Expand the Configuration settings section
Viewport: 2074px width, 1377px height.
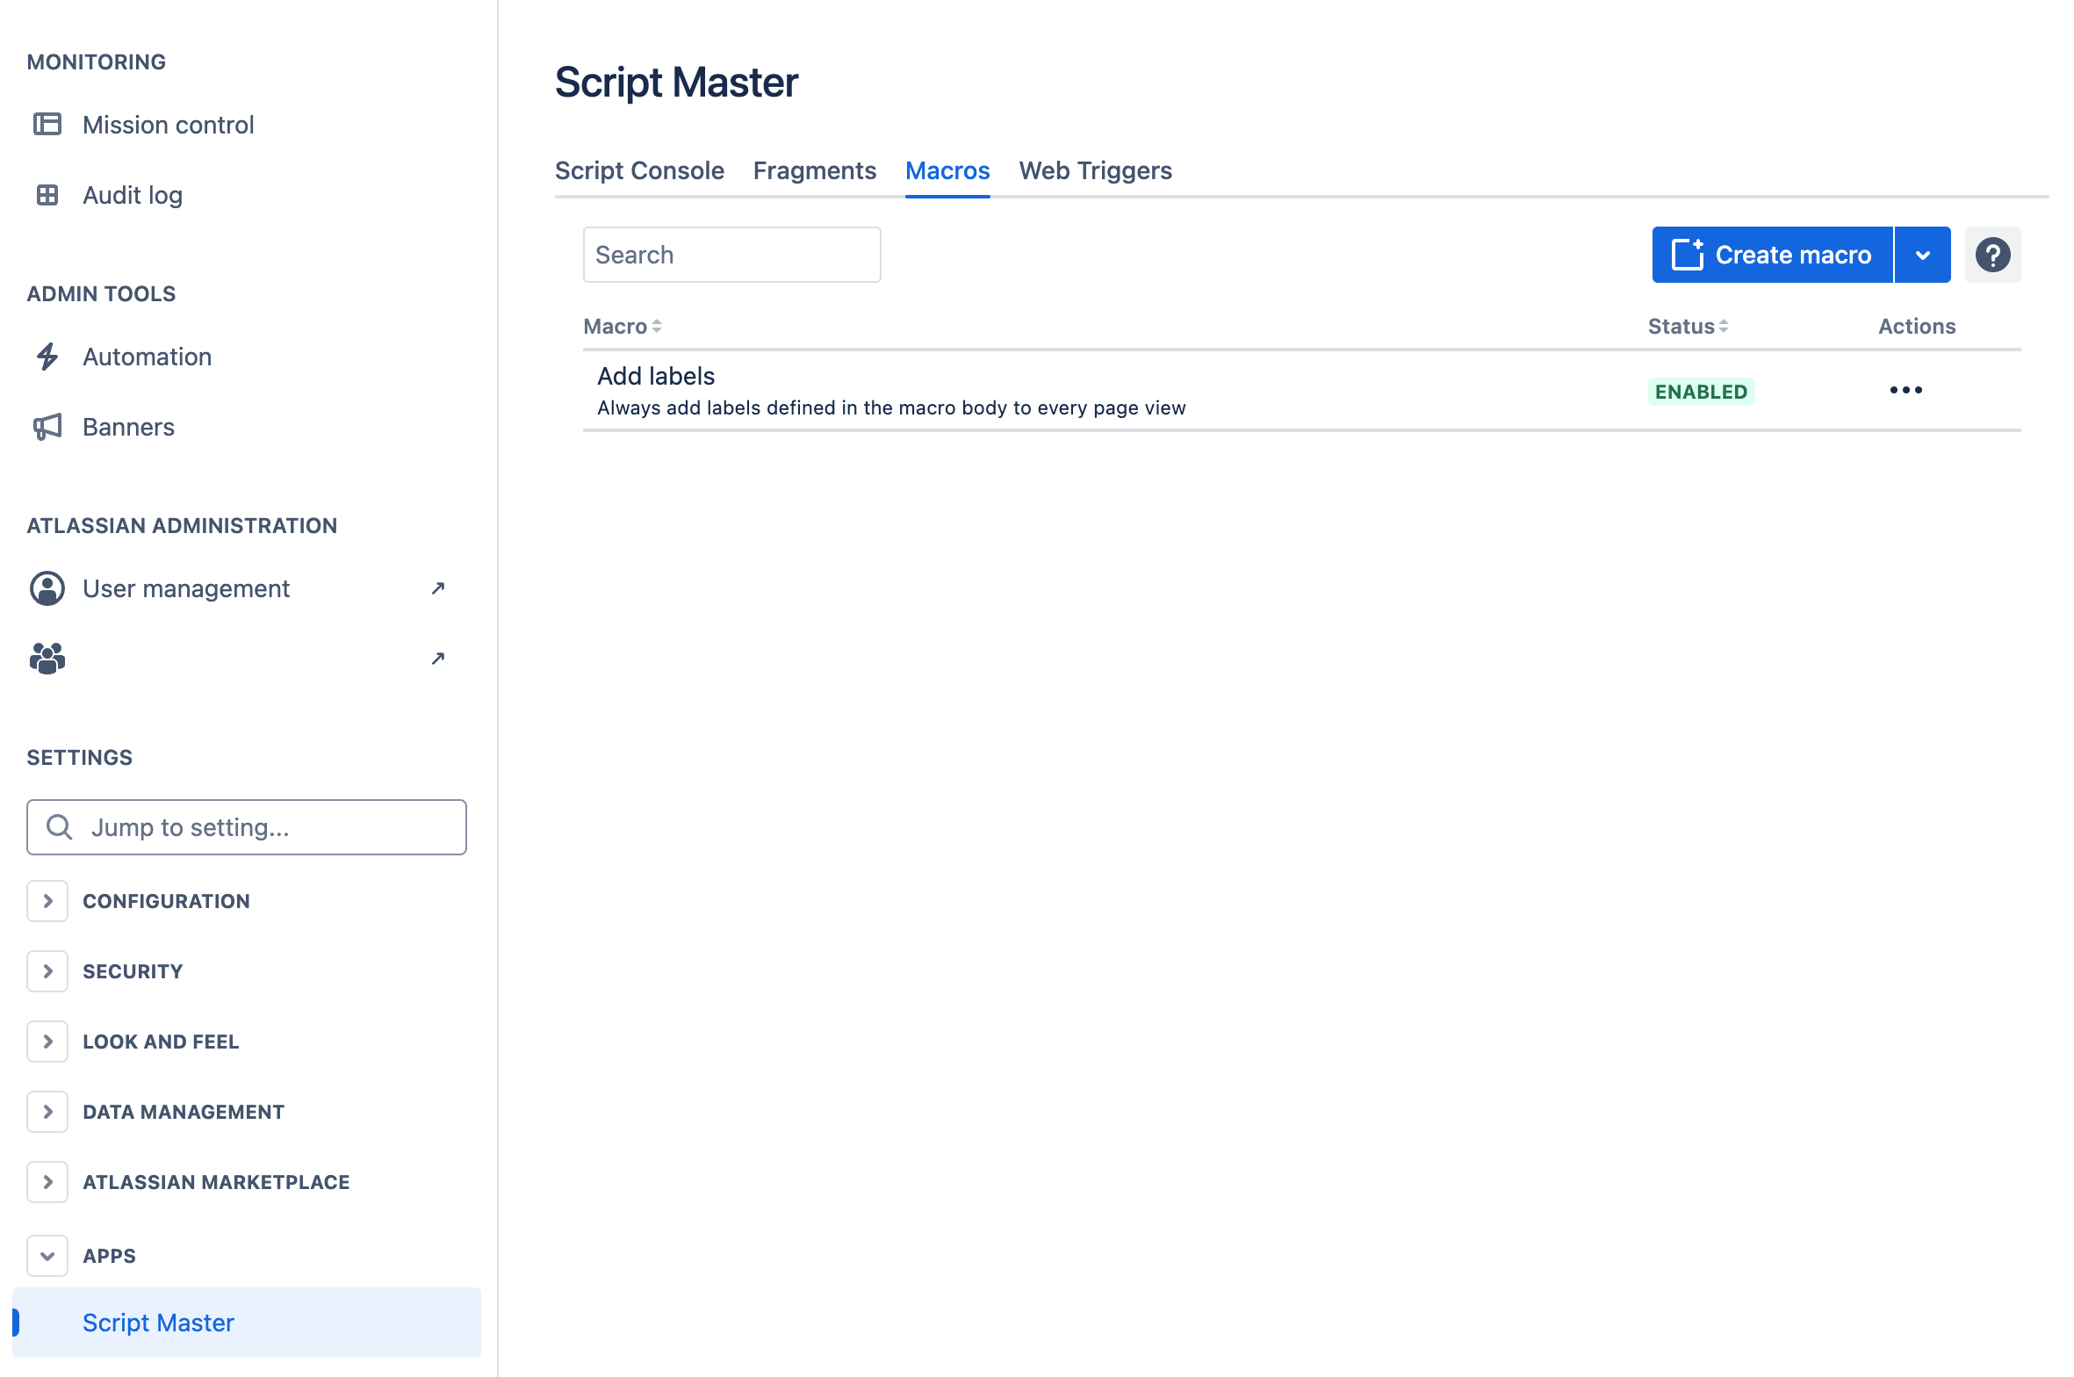tap(47, 901)
